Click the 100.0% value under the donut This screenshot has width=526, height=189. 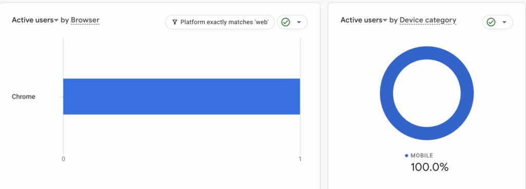tap(429, 167)
